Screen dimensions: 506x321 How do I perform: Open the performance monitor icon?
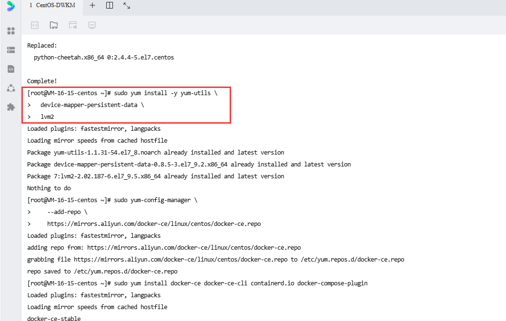click(92, 25)
